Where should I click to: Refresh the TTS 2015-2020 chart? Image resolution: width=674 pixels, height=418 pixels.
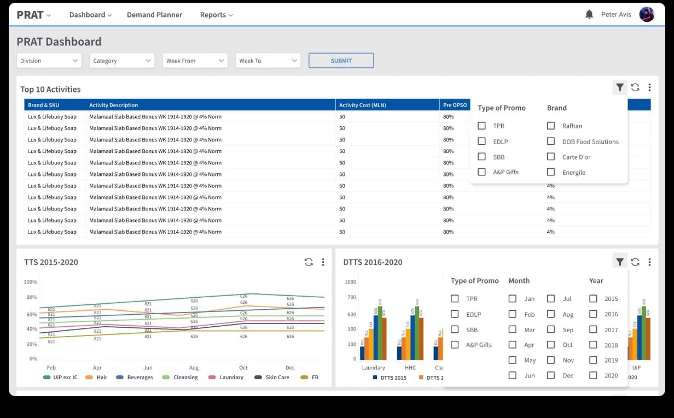309,262
